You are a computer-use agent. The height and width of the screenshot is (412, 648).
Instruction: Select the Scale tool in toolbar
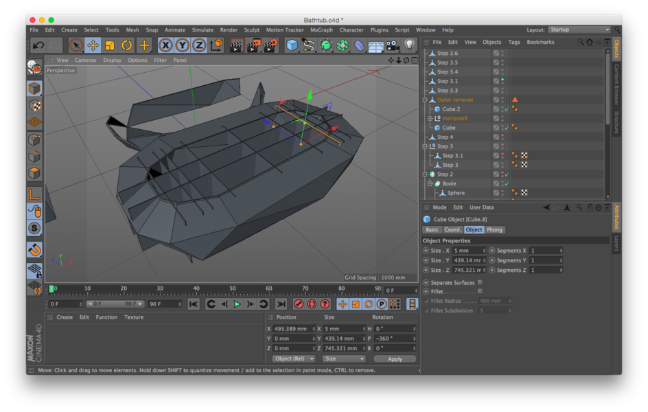(x=110, y=45)
